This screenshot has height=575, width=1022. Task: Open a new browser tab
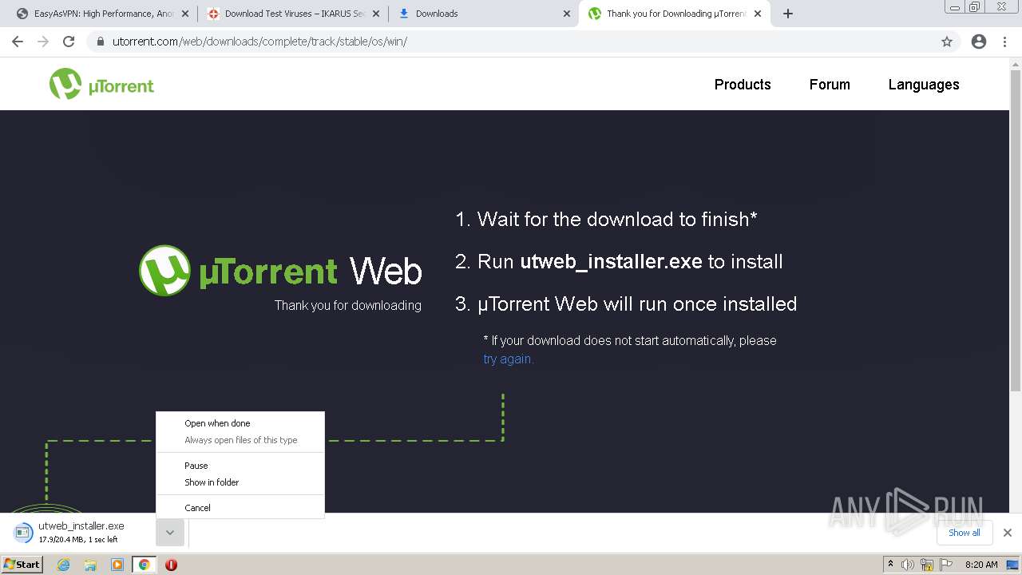[788, 14]
